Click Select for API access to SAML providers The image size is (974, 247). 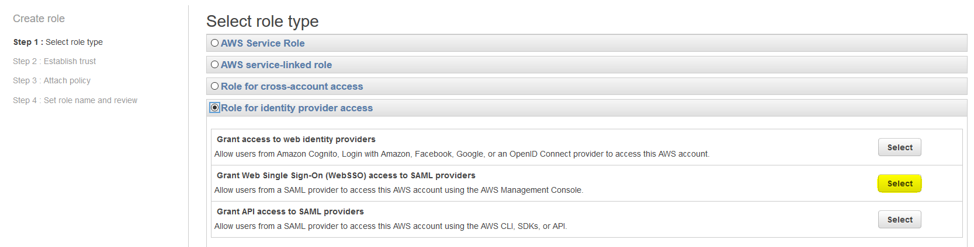[x=899, y=220]
